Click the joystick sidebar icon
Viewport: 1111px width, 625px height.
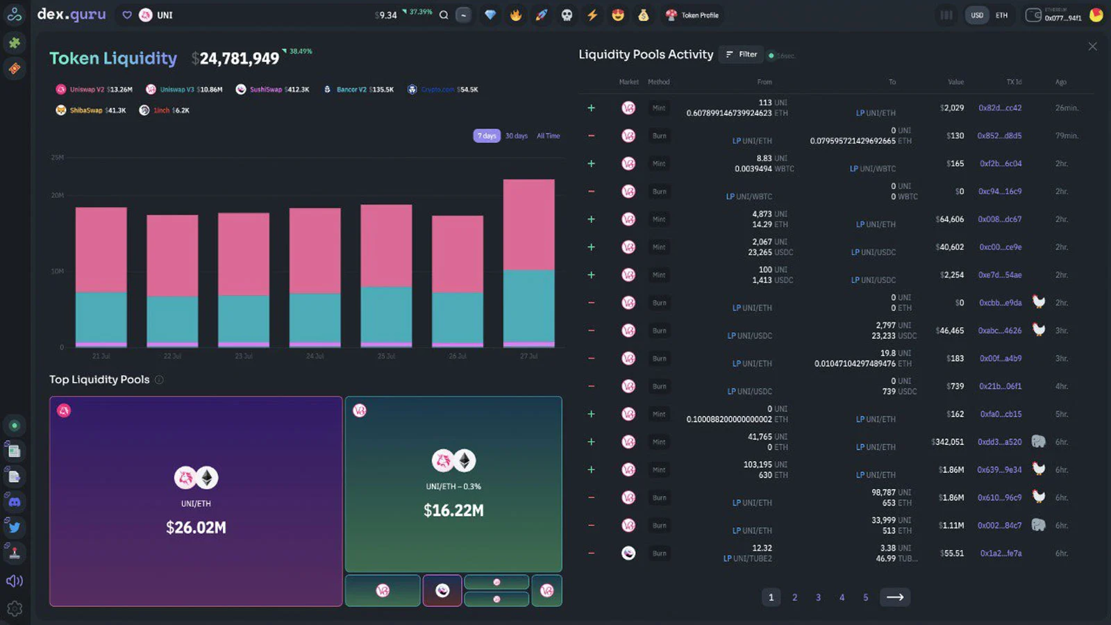coord(15,553)
